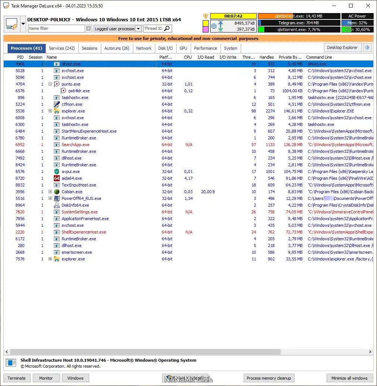Switch to the GPU tab
377x386 pixels.
183,48
